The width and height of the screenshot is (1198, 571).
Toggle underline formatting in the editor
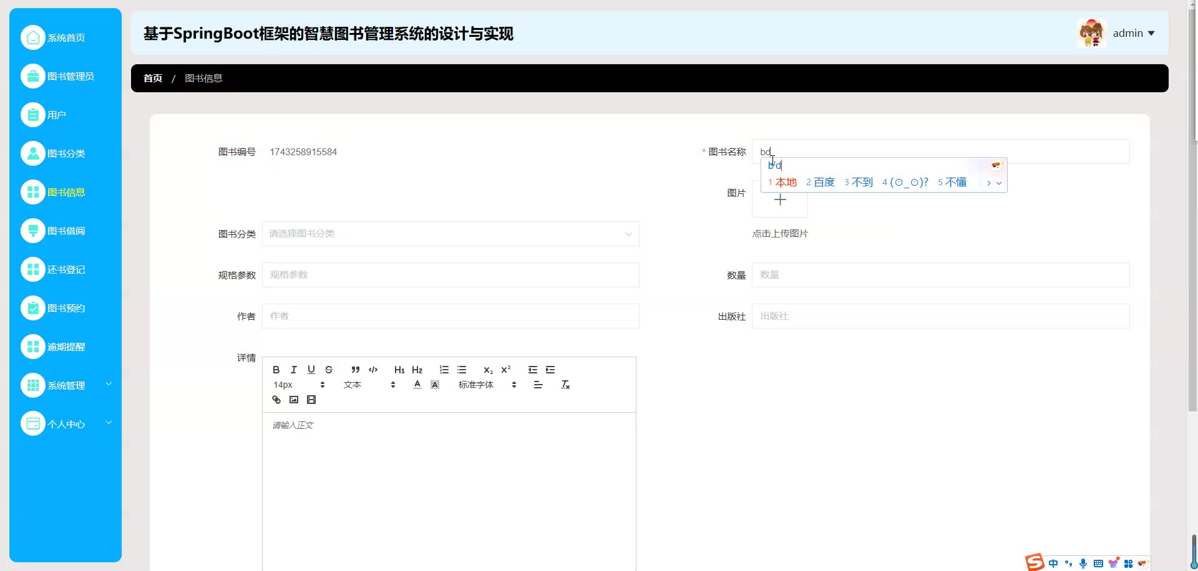pyautogui.click(x=311, y=370)
